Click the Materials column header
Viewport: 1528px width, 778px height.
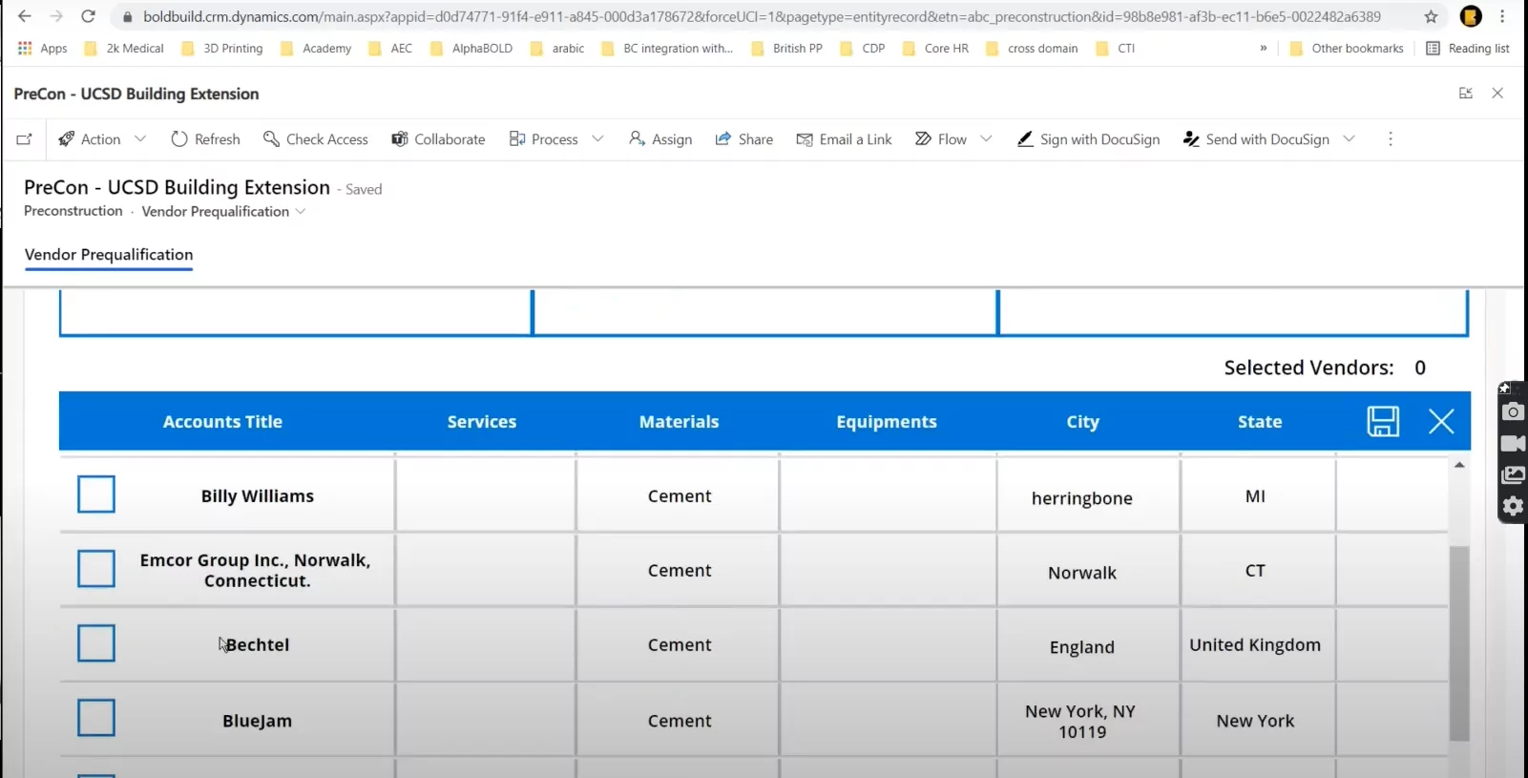(679, 422)
